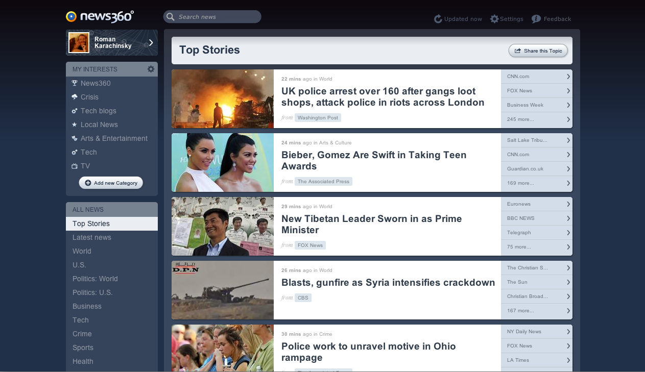Open Bieber, Gomez Teen Awards headline
The width and height of the screenshot is (645, 372).
[374, 161]
